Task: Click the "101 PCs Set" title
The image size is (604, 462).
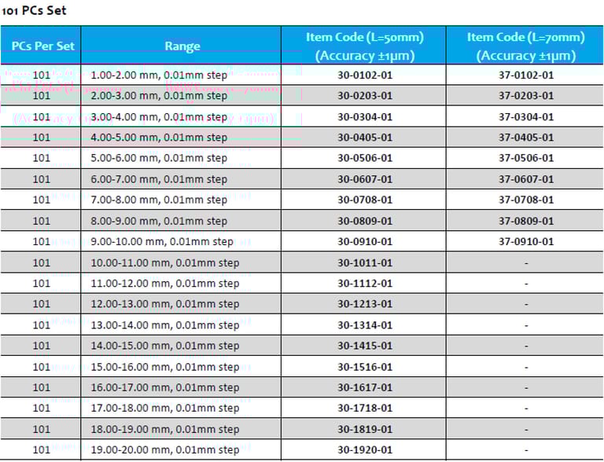Action: 34,11
